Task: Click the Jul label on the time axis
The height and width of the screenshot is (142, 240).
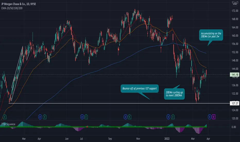Action: click(81, 139)
